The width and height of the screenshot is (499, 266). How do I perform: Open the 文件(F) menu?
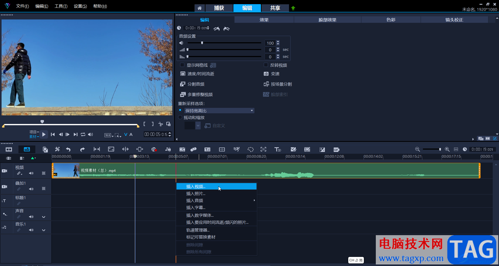[x=22, y=6]
